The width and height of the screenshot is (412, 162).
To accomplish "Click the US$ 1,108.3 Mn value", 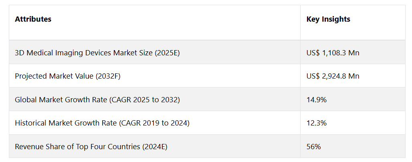I will click(x=333, y=53).
